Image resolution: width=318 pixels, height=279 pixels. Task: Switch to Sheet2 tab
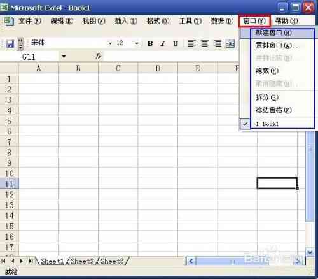coord(82,261)
